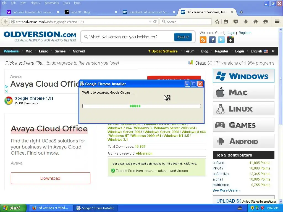Open the Forum nav link
The height and width of the screenshot is (212, 283).
pos(189,51)
